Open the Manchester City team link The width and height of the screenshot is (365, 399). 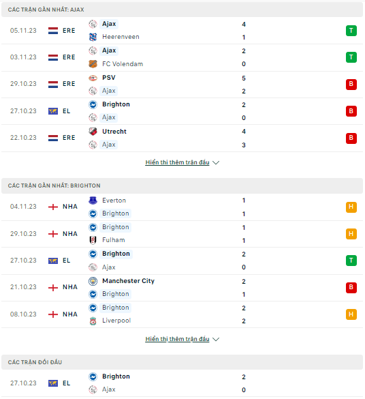tap(128, 281)
